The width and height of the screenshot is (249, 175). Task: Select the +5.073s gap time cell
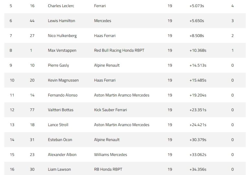pyautogui.click(x=198, y=6)
